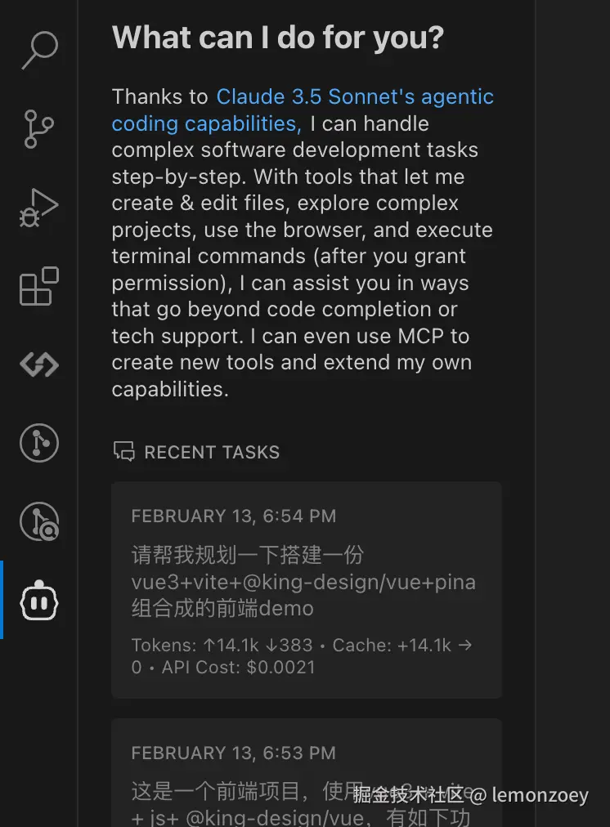Click the 'What can I do for you?' heading
Screen dimensions: 610x827
(x=277, y=37)
